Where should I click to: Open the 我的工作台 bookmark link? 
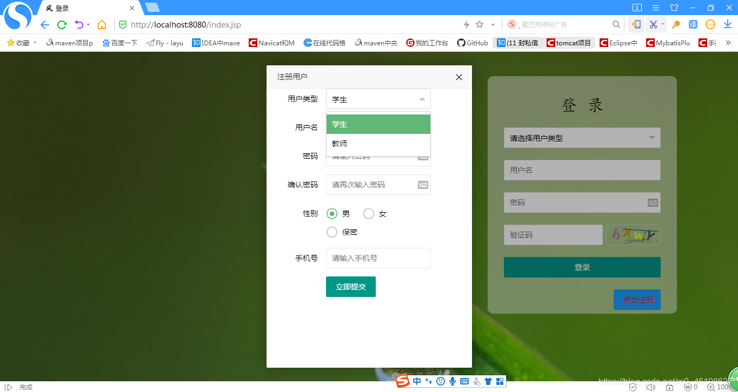coord(427,43)
